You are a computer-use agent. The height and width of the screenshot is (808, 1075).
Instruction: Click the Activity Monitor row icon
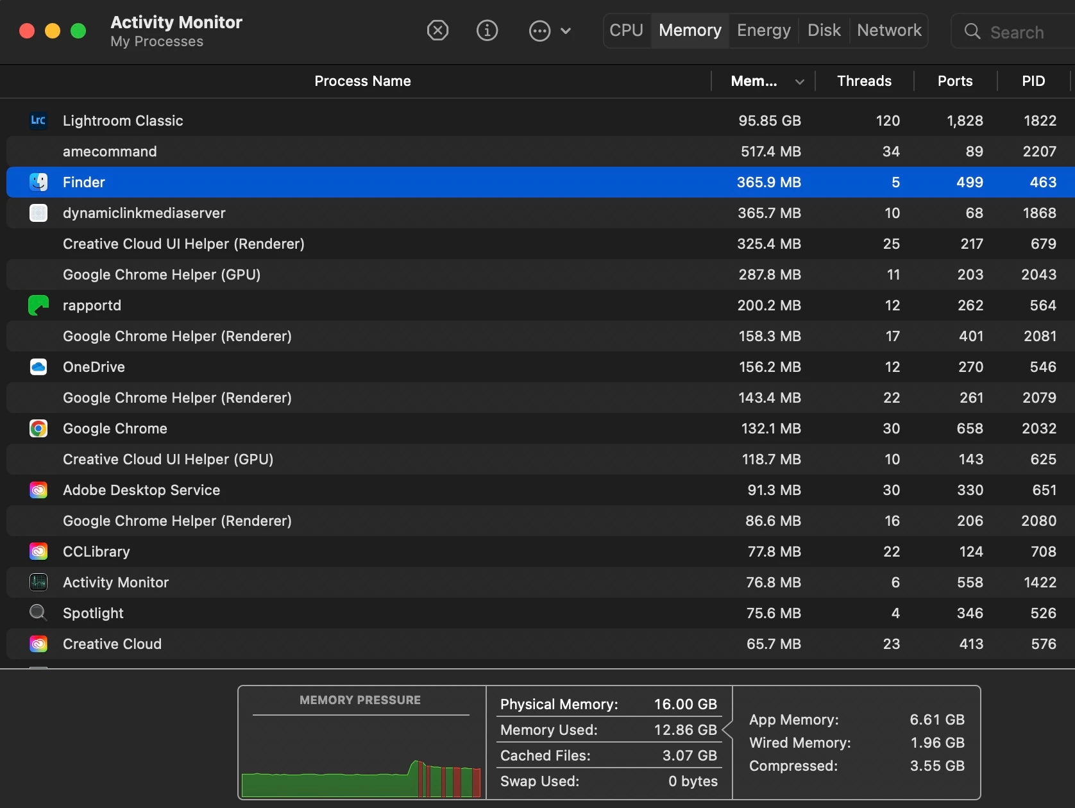tap(38, 582)
